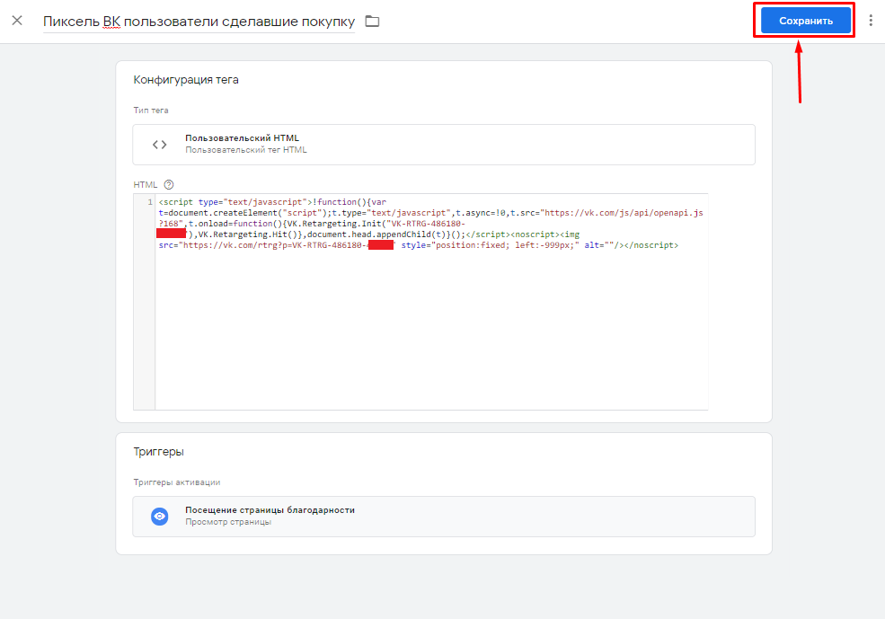The image size is (885, 619).
Task: Open the help question mark next to HTML
Action: 168,184
